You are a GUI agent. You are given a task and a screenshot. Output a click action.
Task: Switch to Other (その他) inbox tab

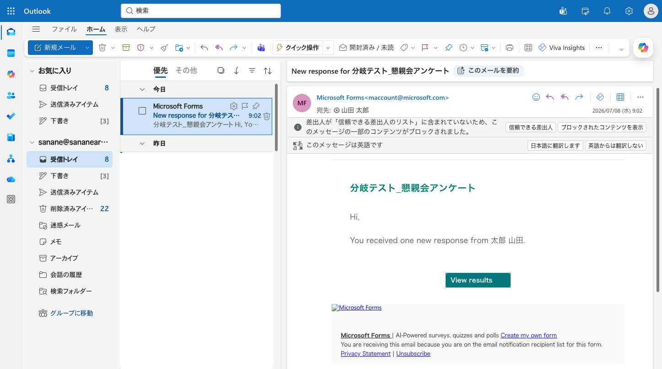(186, 70)
